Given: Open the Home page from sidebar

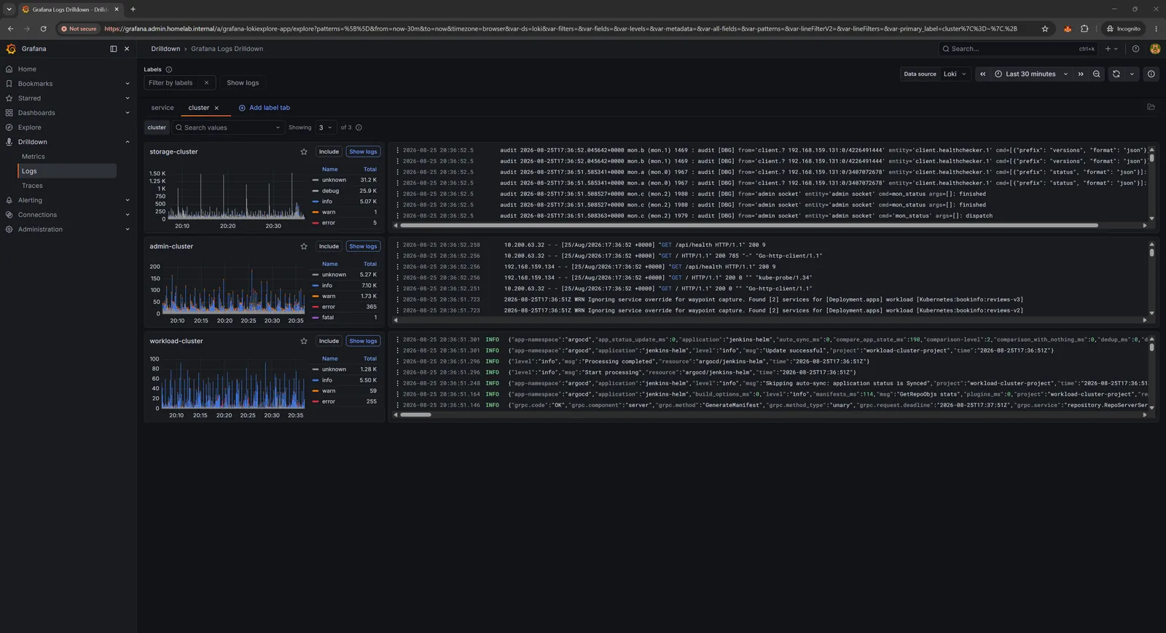Looking at the screenshot, I should (x=27, y=69).
